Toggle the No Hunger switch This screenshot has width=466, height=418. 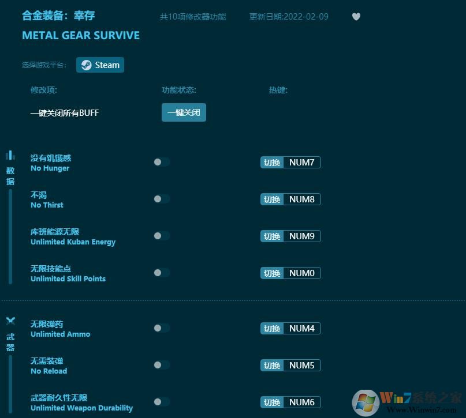(x=162, y=162)
